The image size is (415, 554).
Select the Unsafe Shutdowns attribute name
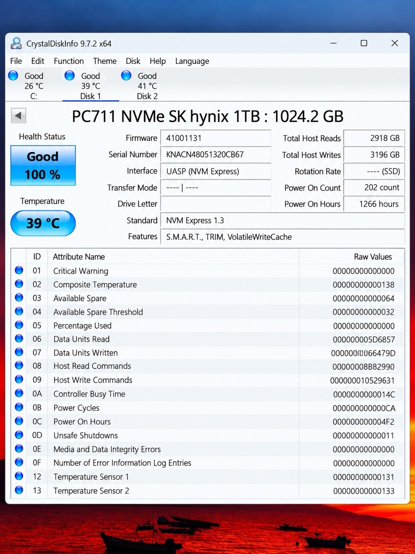(x=86, y=435)
